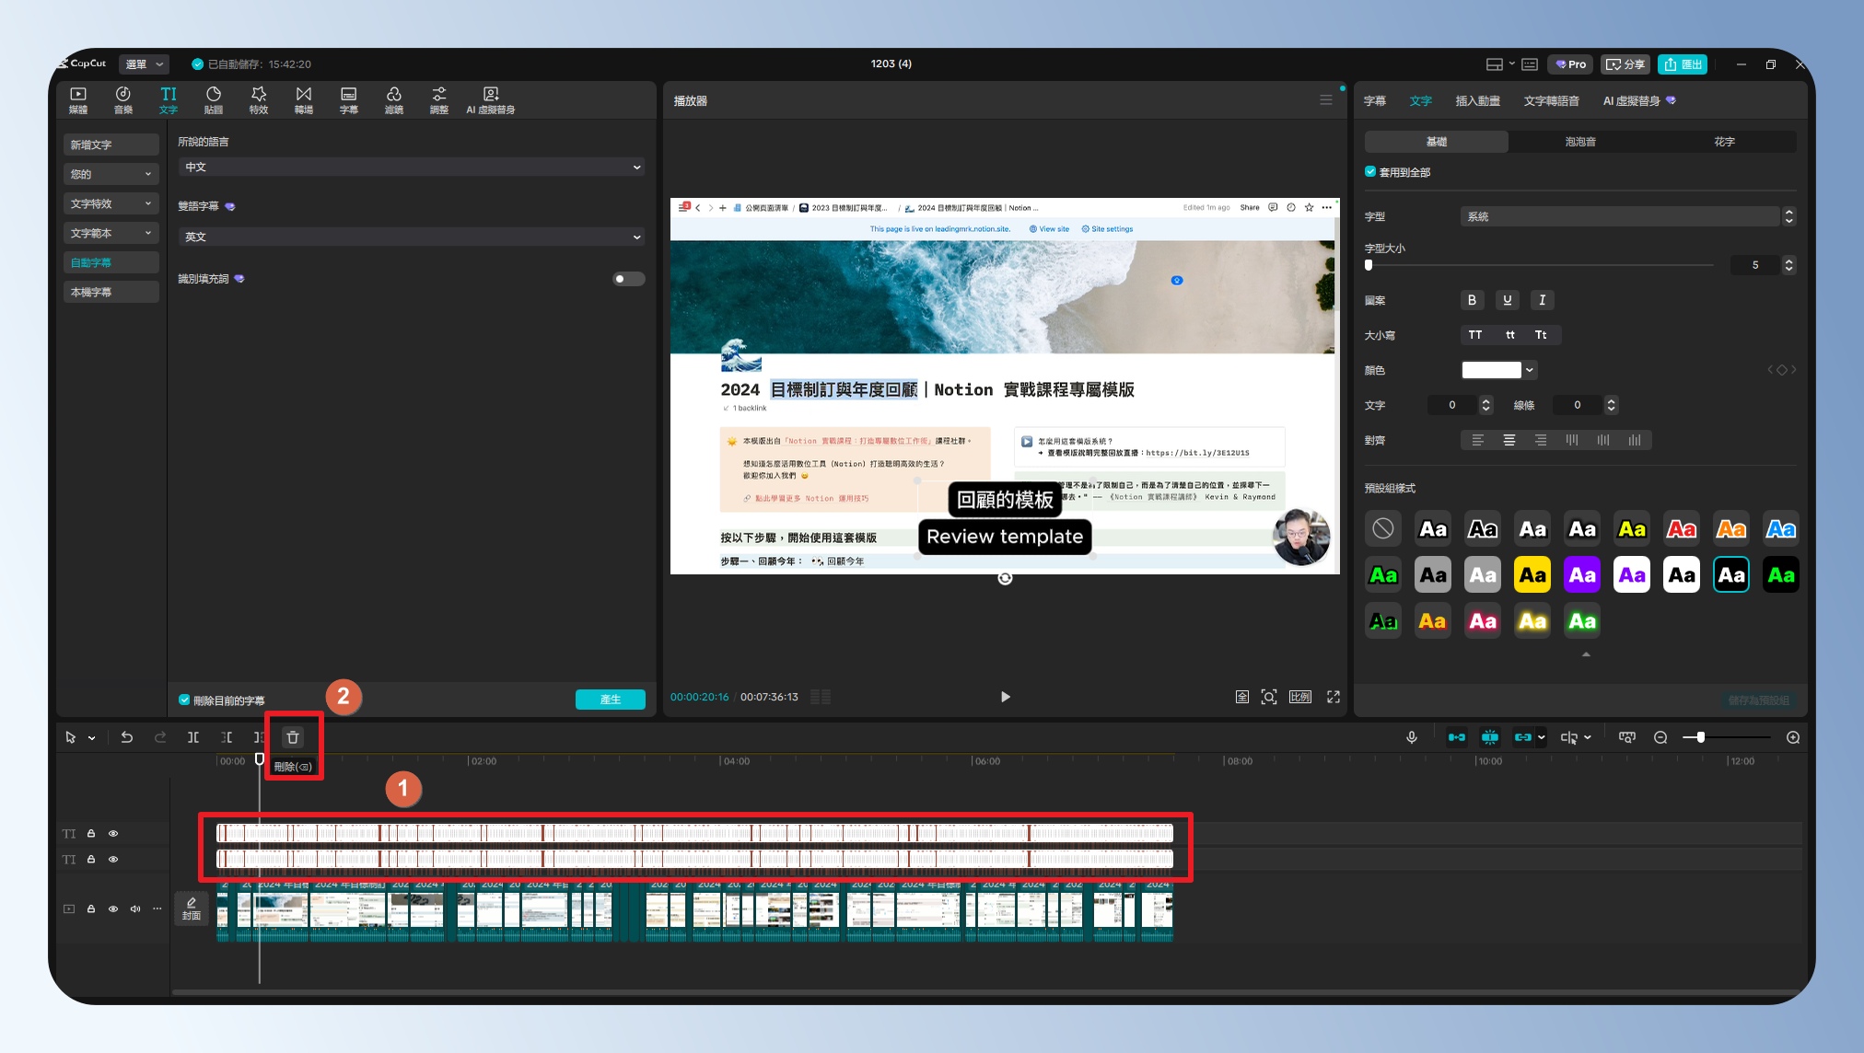Open the 音樂 audio media tab icon
1864x1053 pixels.
(122, 99)
